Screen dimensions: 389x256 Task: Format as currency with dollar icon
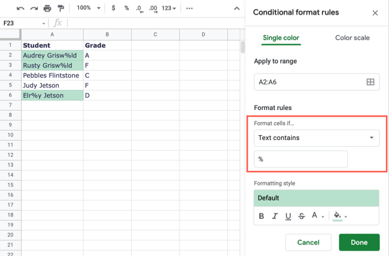[x=113, y=8]
